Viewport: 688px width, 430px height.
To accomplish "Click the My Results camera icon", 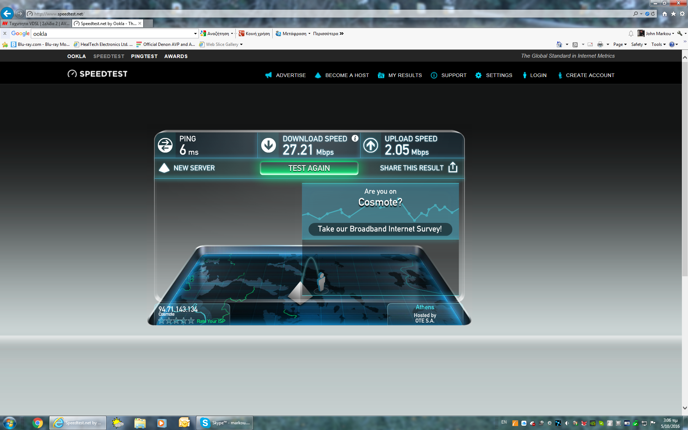I will pyautogui.click(x=381, y=75).
